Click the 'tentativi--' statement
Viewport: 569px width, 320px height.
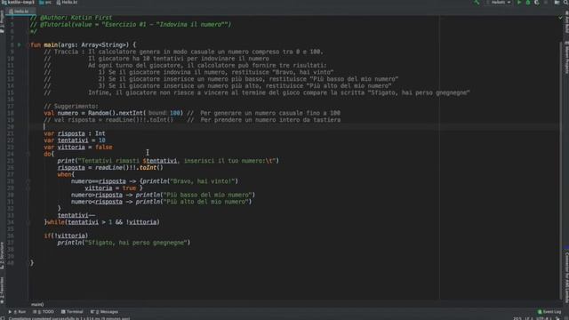76,215
